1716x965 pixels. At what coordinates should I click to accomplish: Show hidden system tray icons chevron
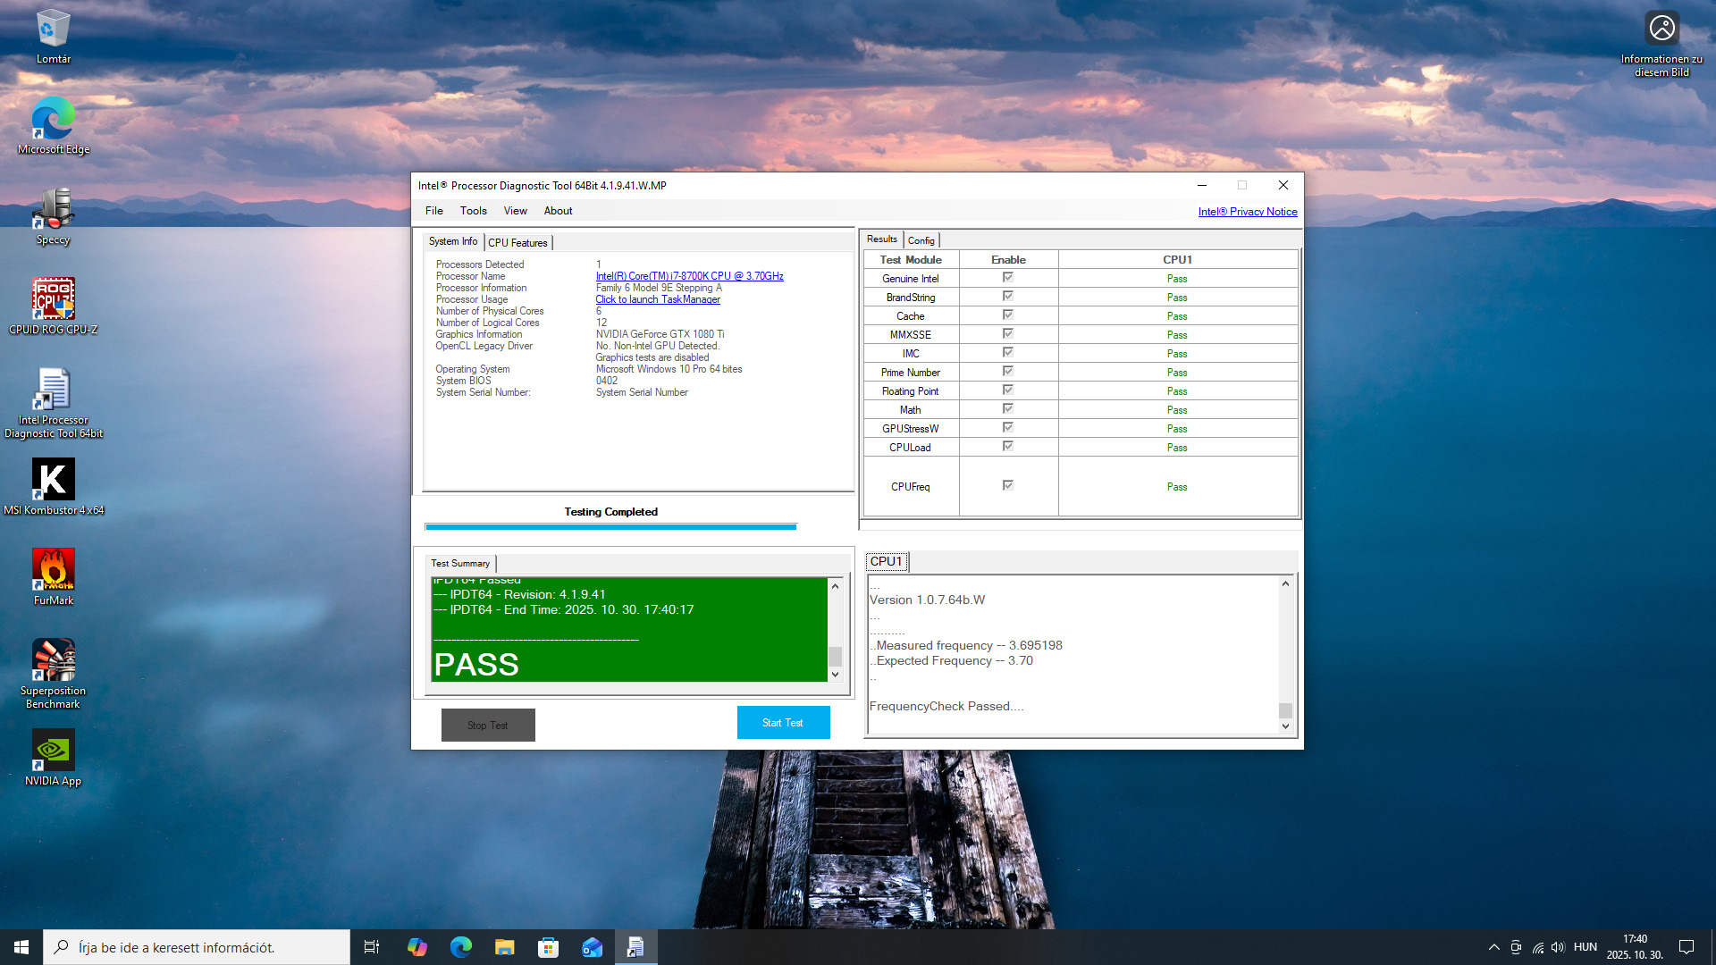coord(1493,947)
